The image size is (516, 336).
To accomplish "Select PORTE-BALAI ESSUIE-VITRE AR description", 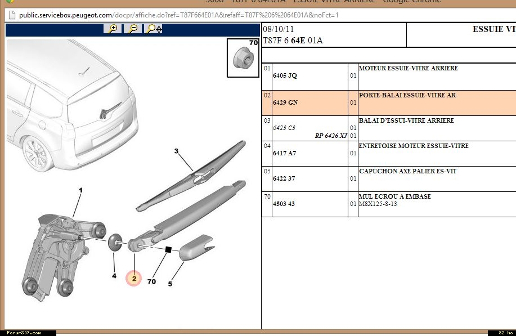I will tap(407, 95).
